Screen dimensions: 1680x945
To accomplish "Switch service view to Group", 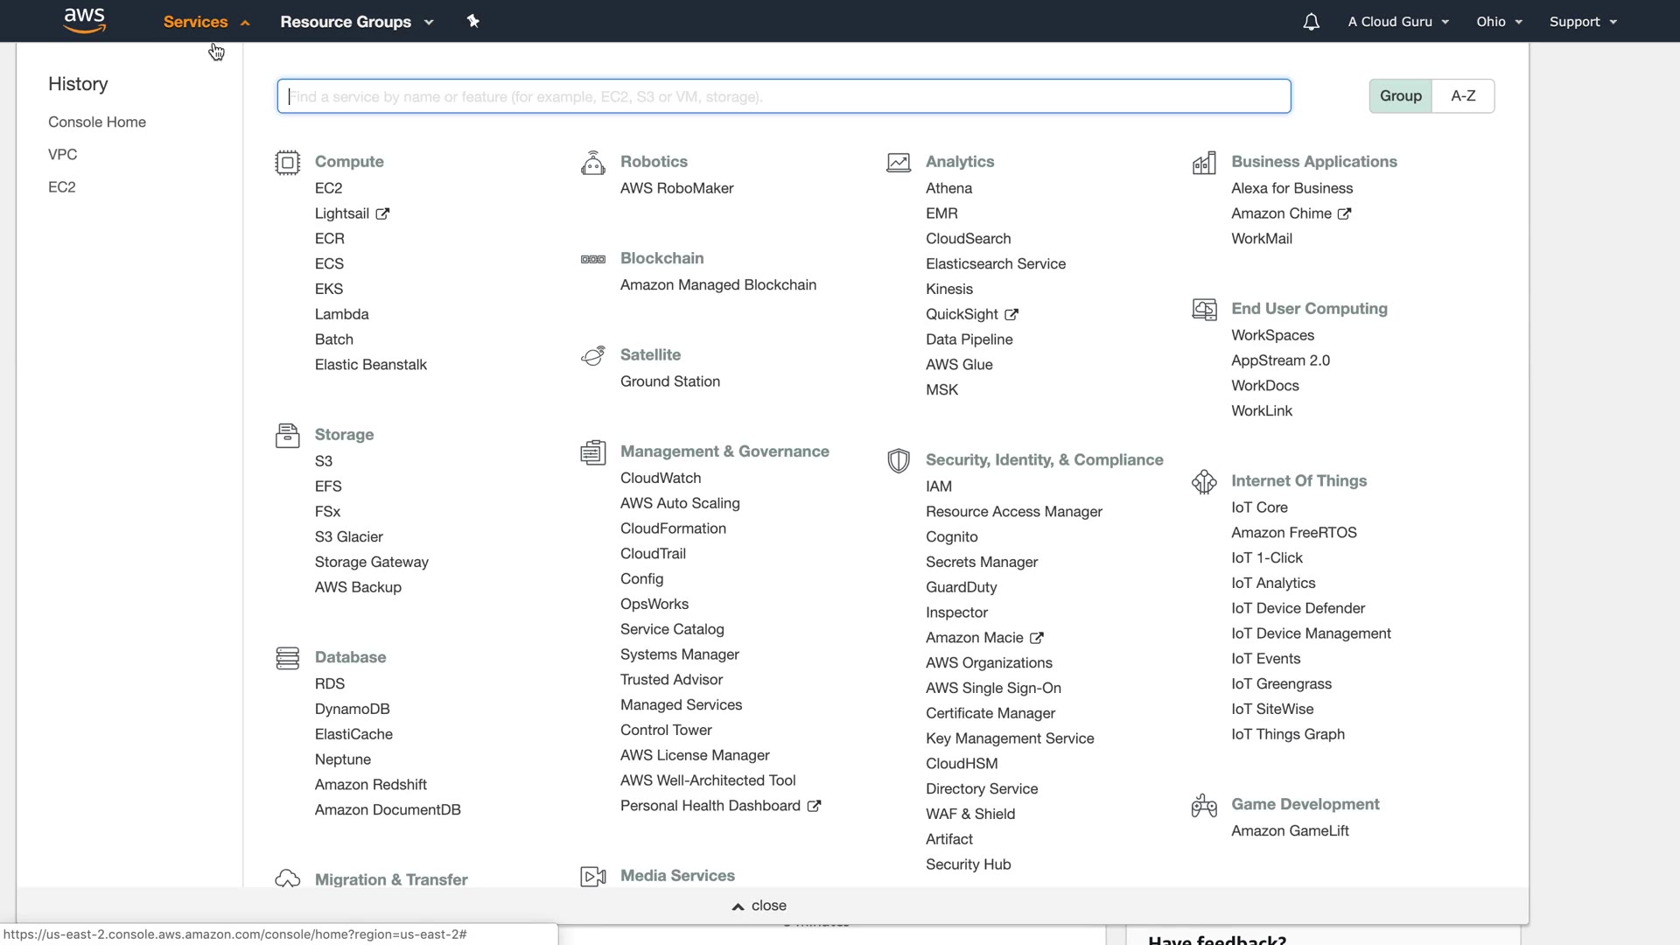I will tap(1400, 96).
